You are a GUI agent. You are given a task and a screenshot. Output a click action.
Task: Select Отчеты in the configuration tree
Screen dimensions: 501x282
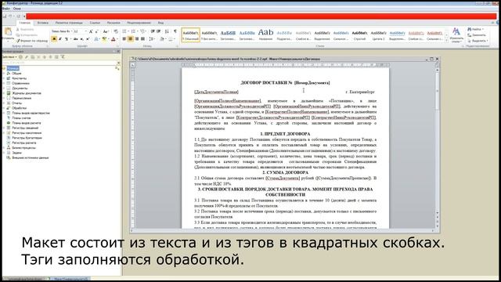tap(16, 103)
